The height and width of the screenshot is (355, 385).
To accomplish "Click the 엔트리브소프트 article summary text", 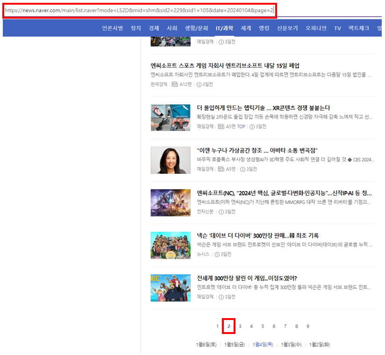I will click(261, 75).
